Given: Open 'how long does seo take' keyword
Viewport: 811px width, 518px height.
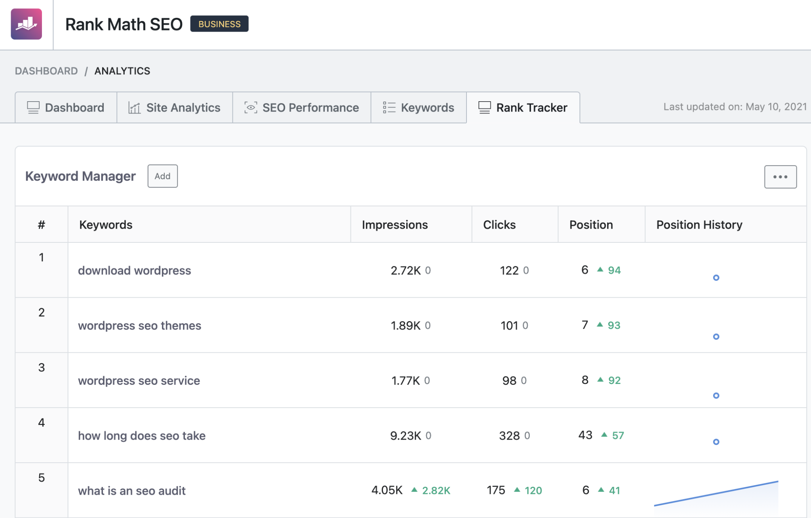Looking at the screenshot, I should pos(142,435).
